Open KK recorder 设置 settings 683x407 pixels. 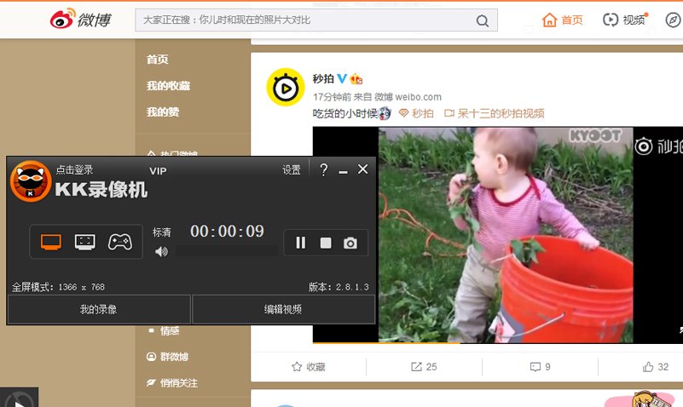(292, 169)
